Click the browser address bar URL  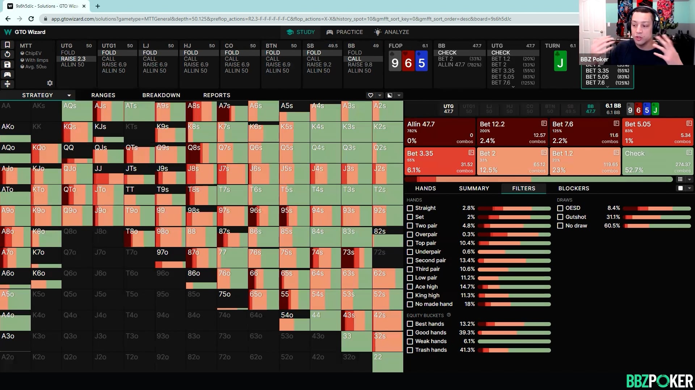pyautogui.click(x=281, y=19)
